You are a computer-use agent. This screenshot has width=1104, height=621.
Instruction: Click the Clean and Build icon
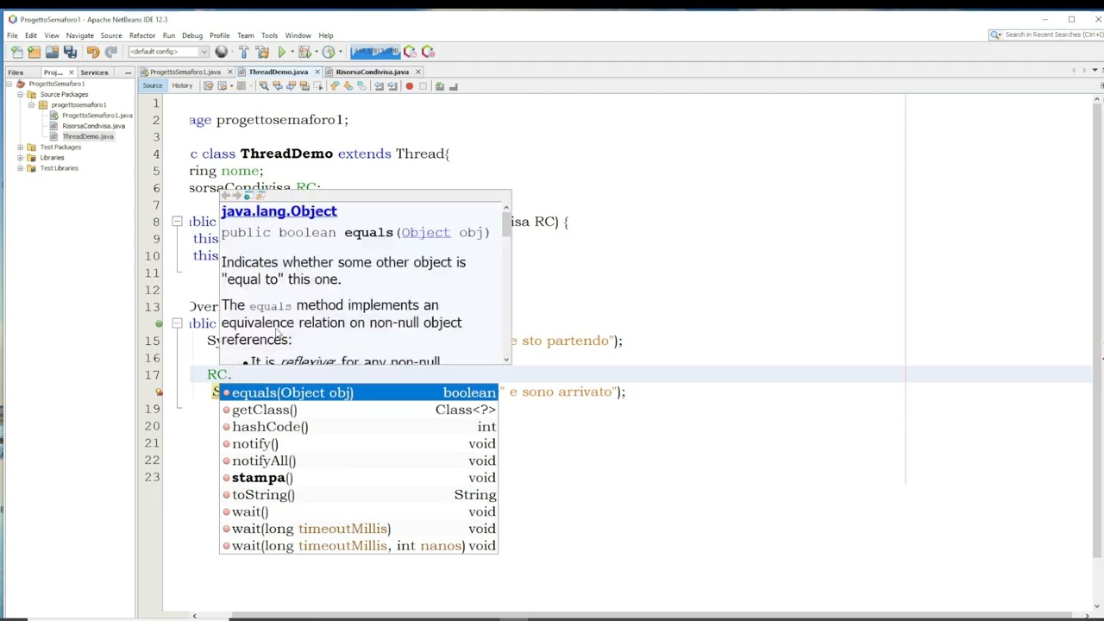tap(262, 52)
